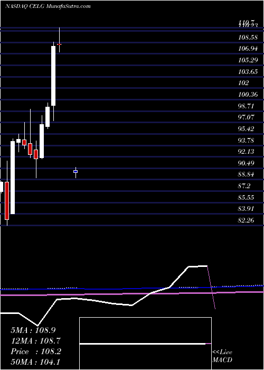Screen dimensions: 264x370
Task: Click the 100.36 price label
Action: (x=248, y=95)
